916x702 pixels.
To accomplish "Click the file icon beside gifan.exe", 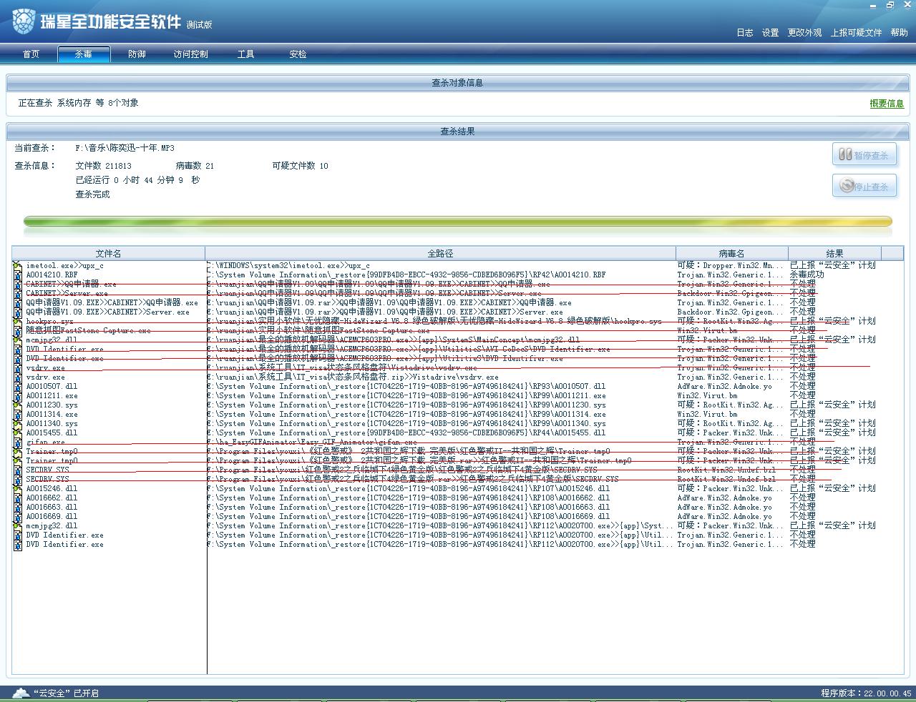I will [17, 443].
